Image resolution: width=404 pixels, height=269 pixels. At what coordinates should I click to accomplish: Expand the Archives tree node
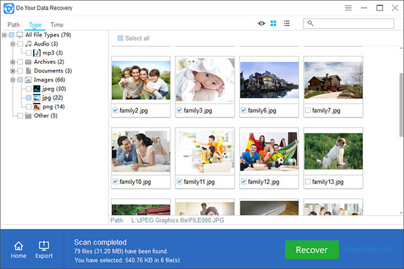(x=13, y=62)
